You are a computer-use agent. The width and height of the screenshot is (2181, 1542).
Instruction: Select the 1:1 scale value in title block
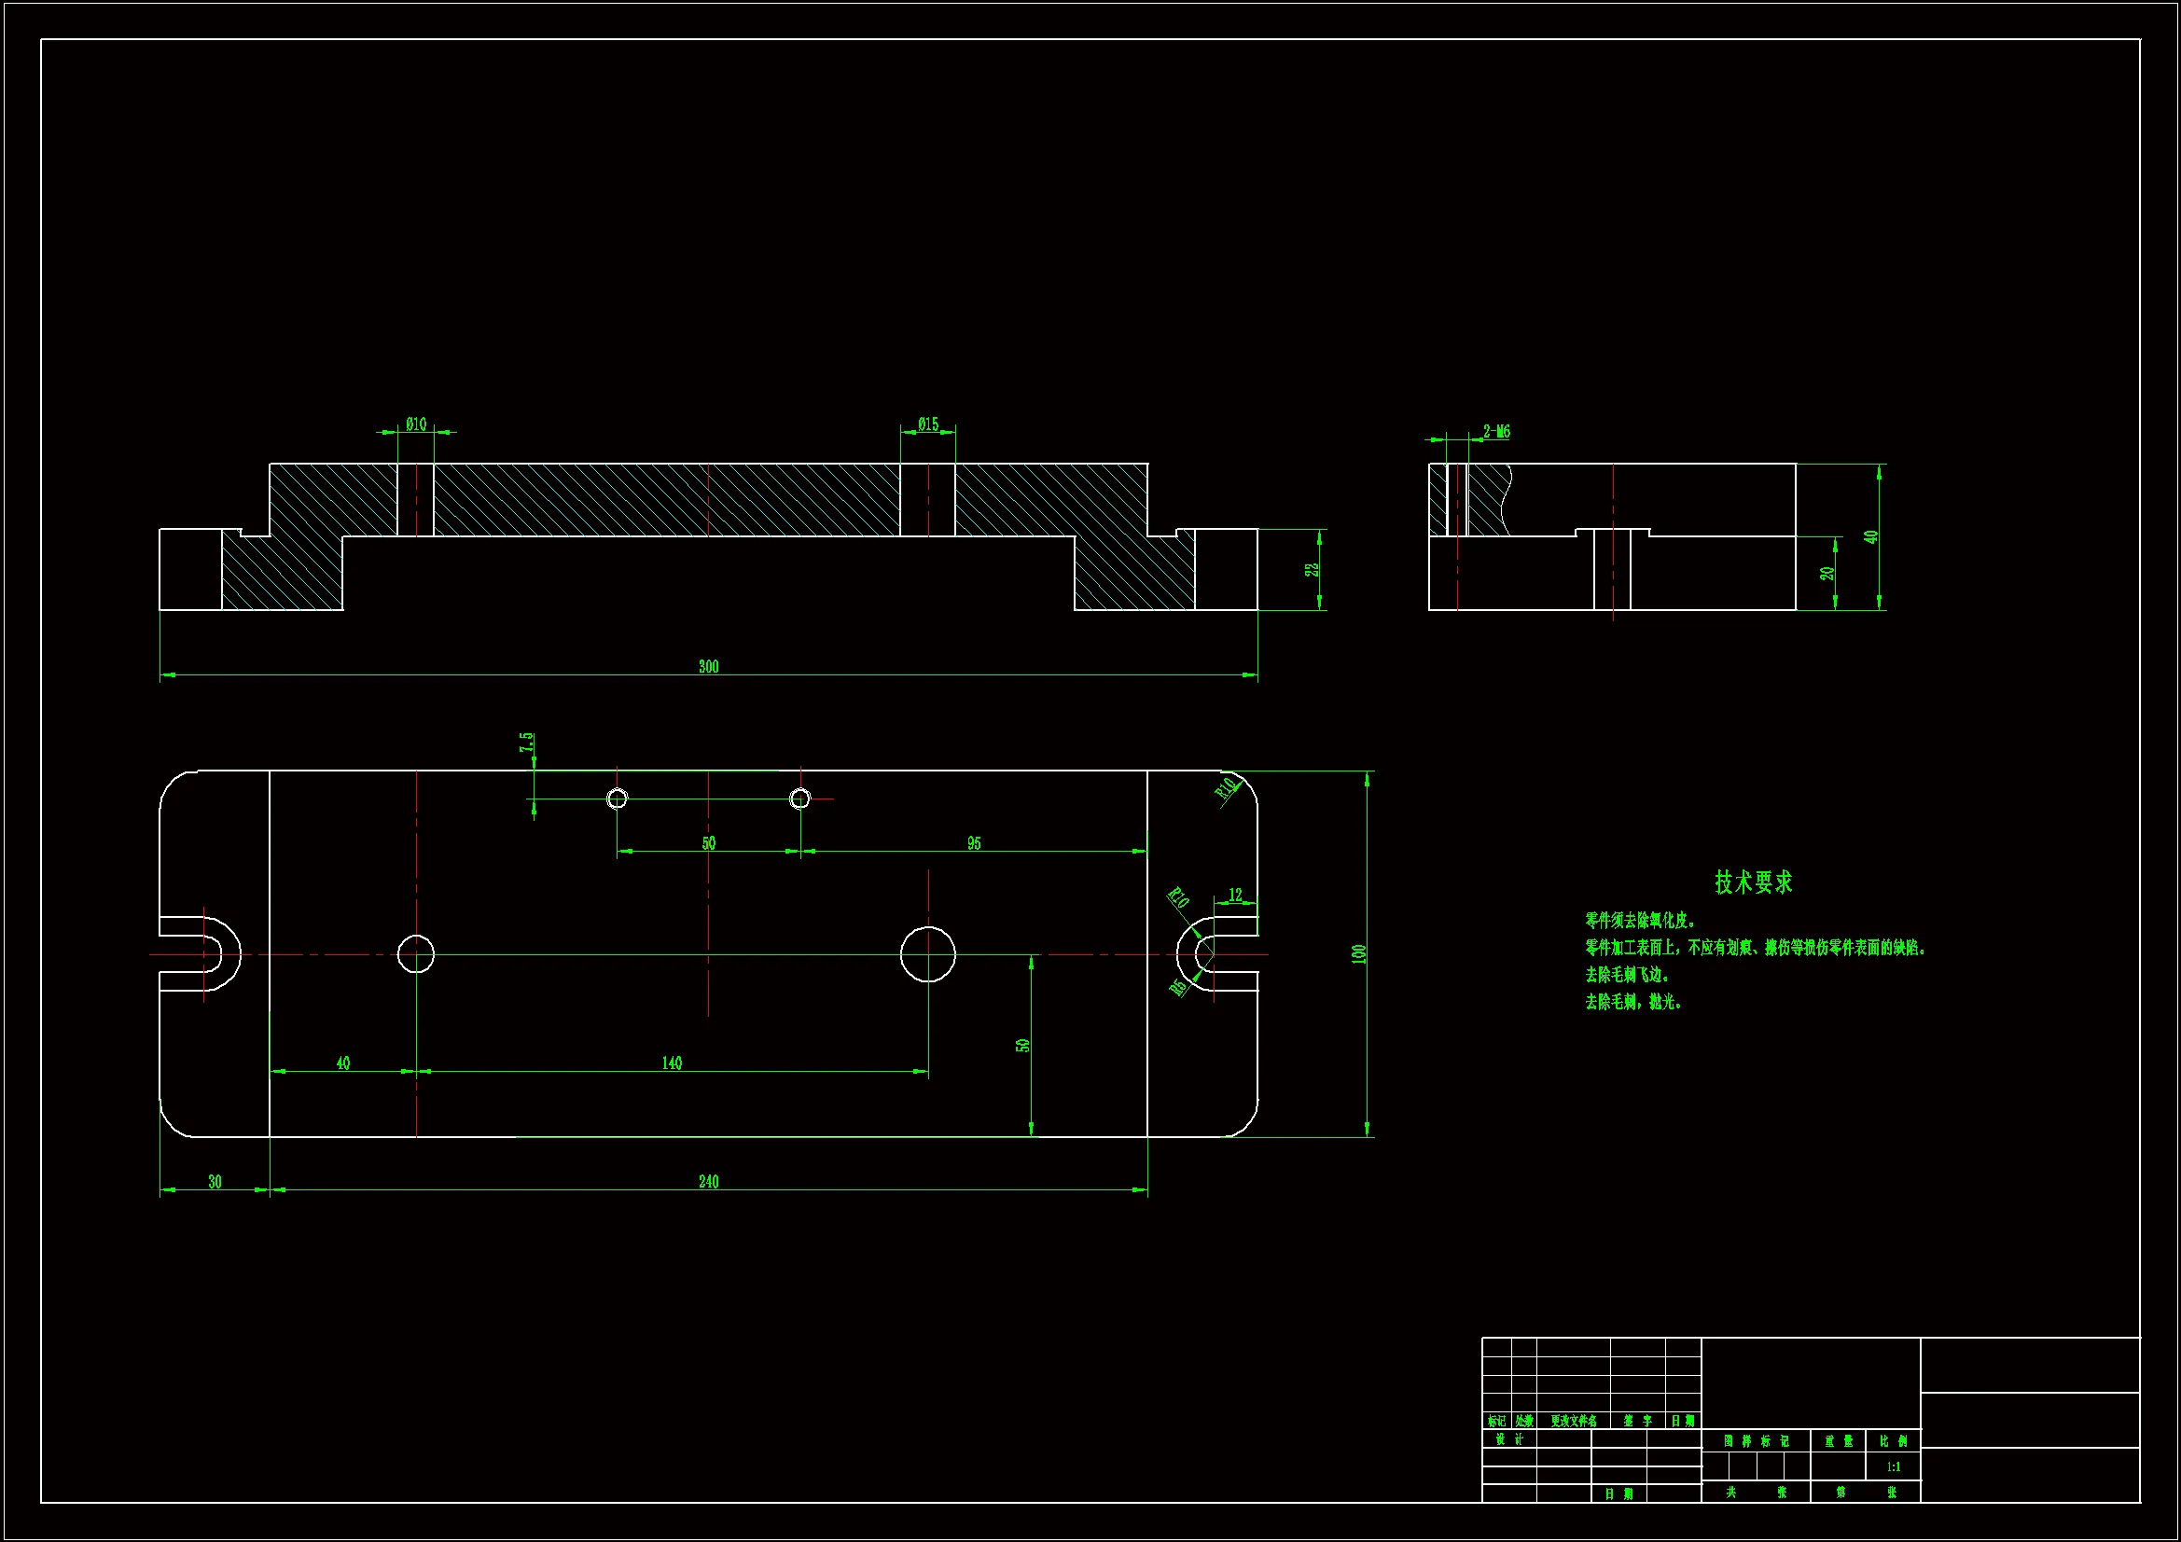[x=1893, y=1467]
